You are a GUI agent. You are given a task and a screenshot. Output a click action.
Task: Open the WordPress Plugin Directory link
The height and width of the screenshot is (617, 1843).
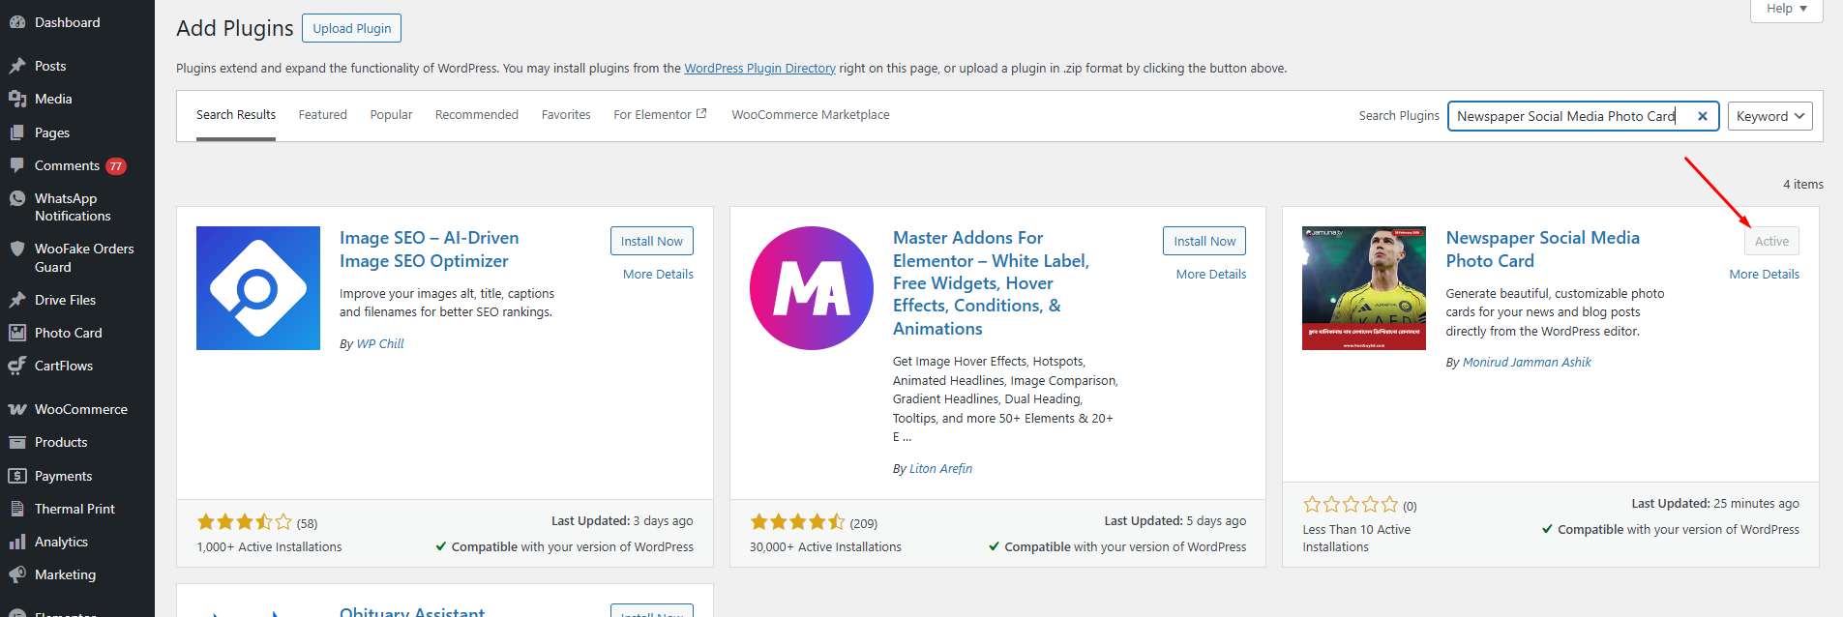(759, 69)
